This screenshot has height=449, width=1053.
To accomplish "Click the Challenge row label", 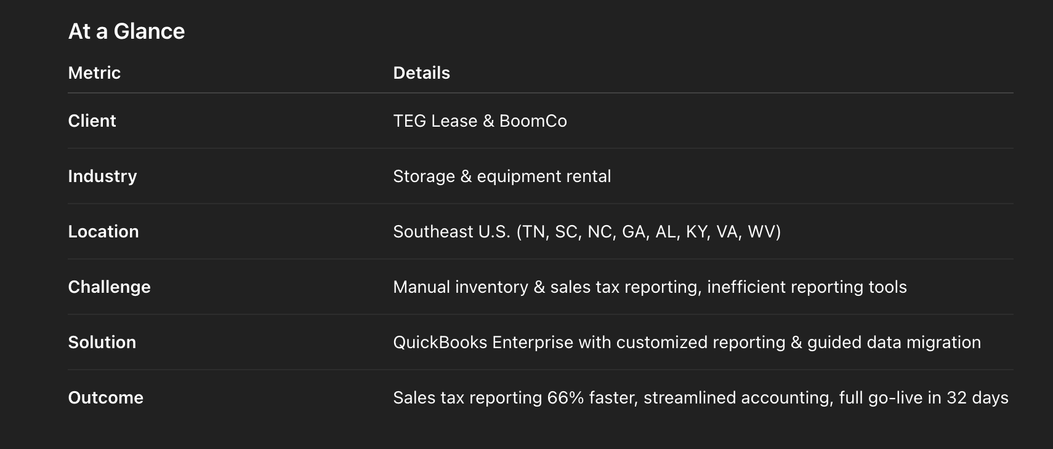I will coord(109,287).
